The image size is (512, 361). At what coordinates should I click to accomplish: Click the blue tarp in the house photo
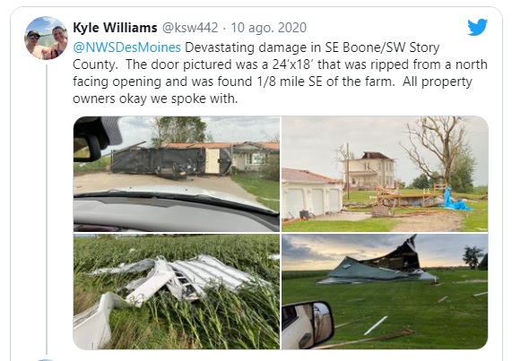(455, 200)
